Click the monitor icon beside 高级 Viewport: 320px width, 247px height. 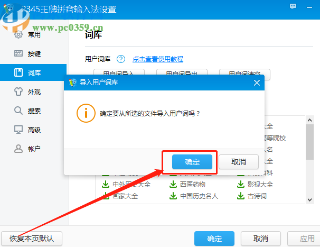(18, 130)
